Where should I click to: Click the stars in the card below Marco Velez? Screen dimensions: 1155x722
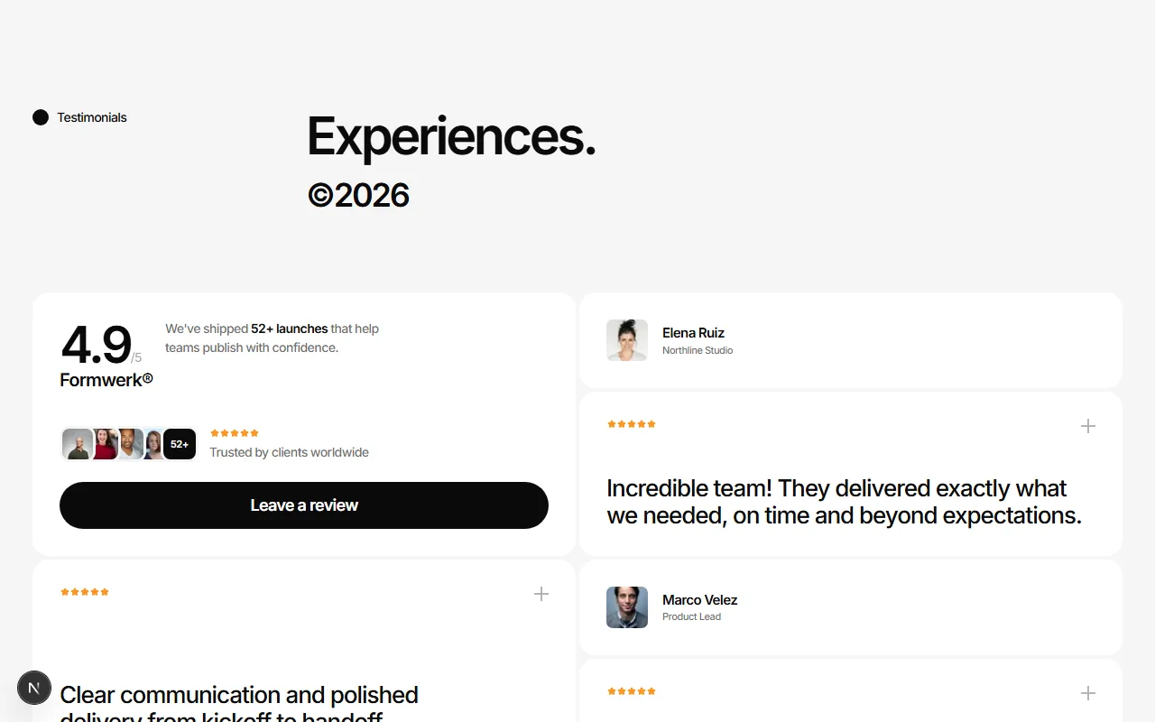[x=632, y=691]
